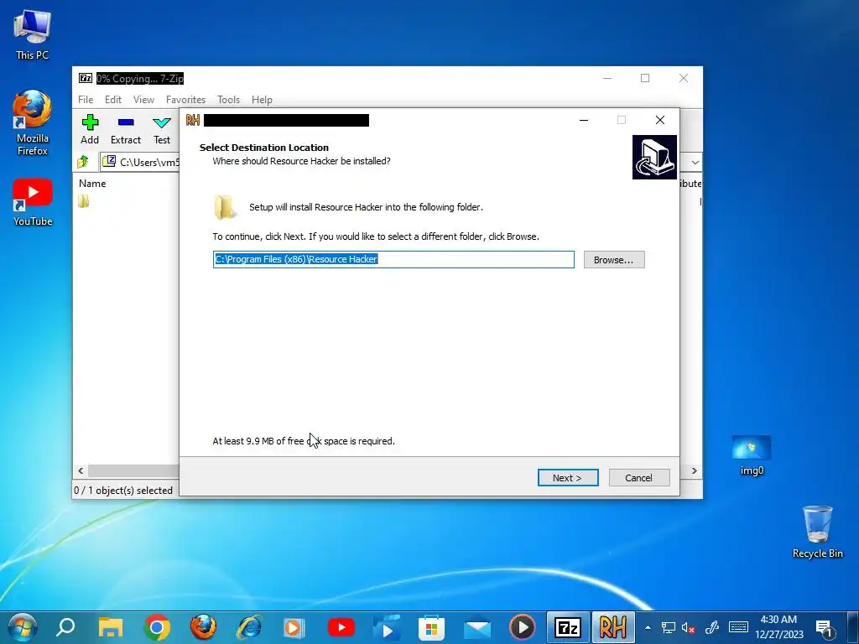
Task: Open Internet Explorer from the taskbar
Action: [x=249, y=627]
